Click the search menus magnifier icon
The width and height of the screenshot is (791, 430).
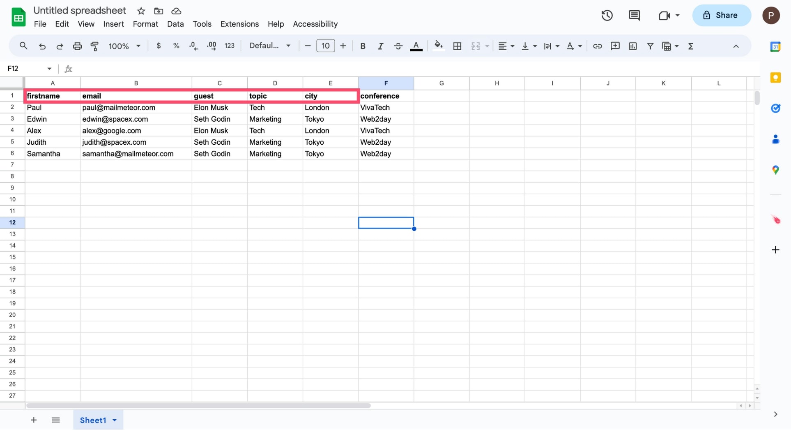click(23, 46)
